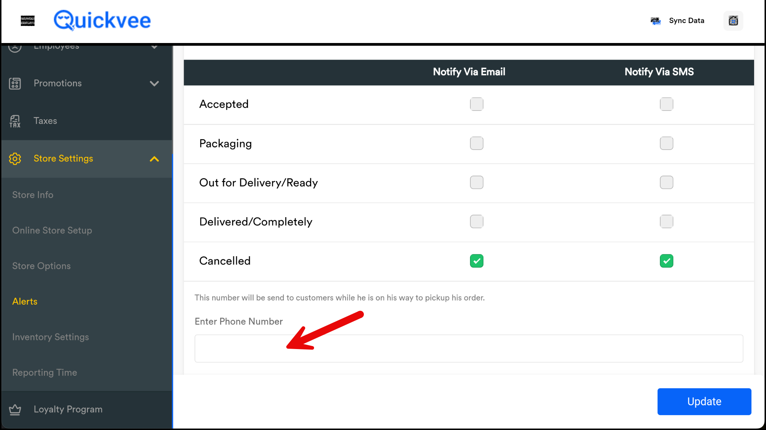Check SMS notification for Packaging
Viewport: 766px width, 430px height.
point(666,143)
